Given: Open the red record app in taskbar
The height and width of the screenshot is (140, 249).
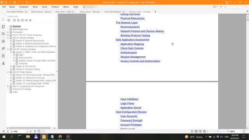Looking at the screenshot, I should [68, 136].
